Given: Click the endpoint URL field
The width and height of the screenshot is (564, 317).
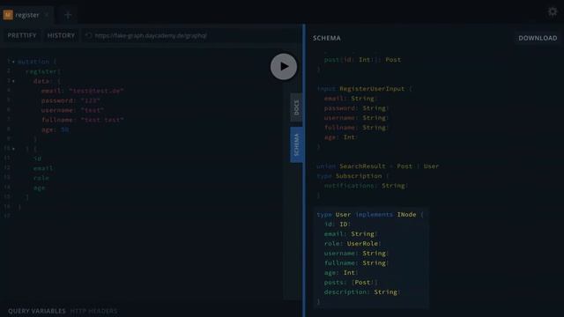Looking at the screenshot, I should 190,35.
